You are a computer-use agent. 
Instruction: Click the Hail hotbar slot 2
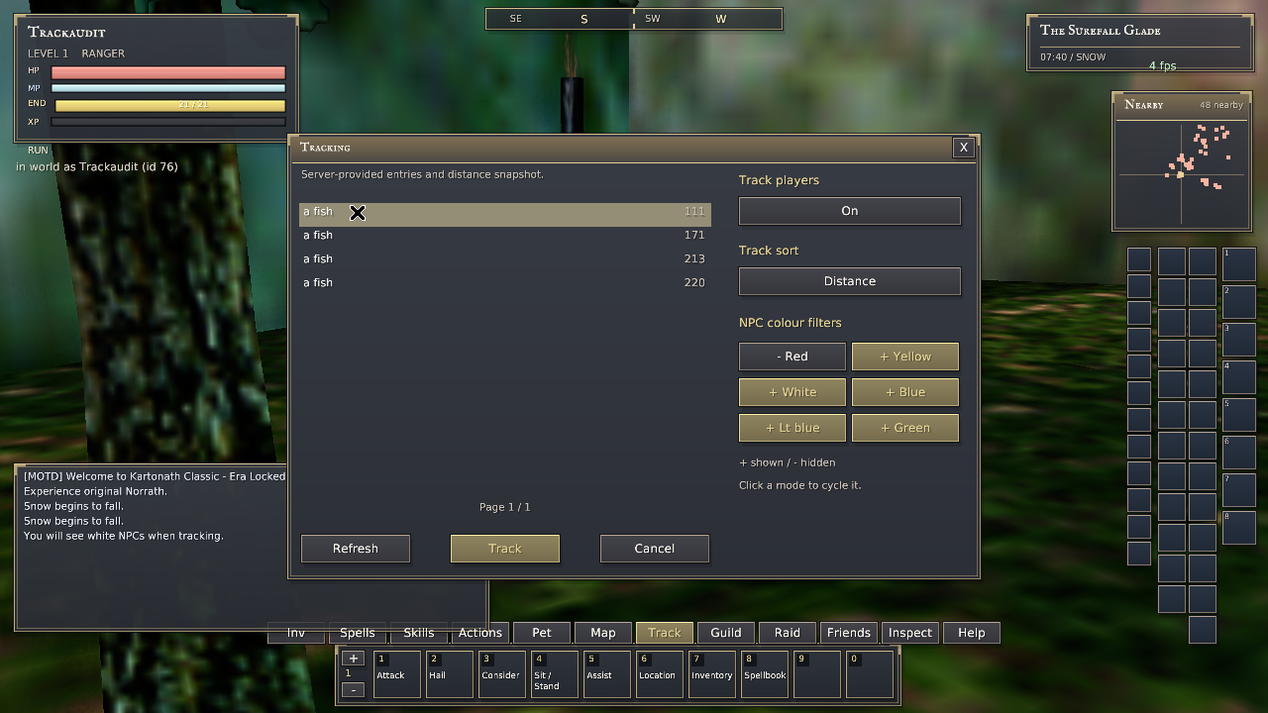pos(450,674)
